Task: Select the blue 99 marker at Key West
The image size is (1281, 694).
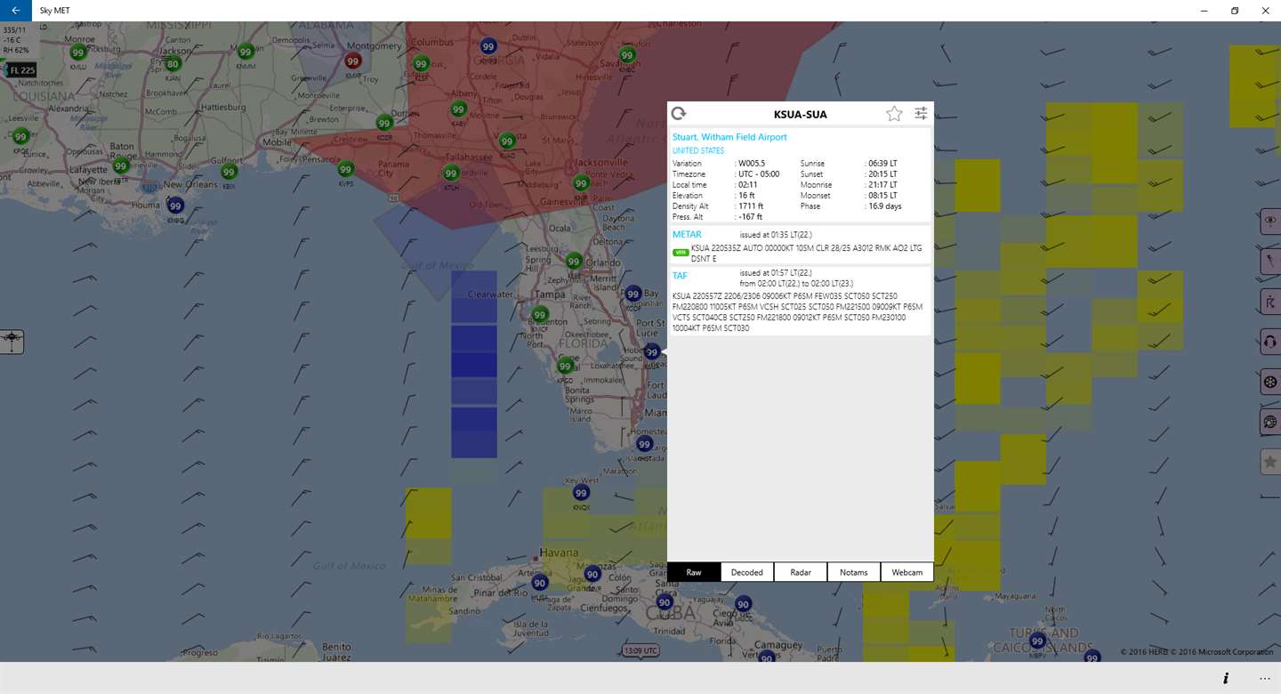Action: point(581,493)
